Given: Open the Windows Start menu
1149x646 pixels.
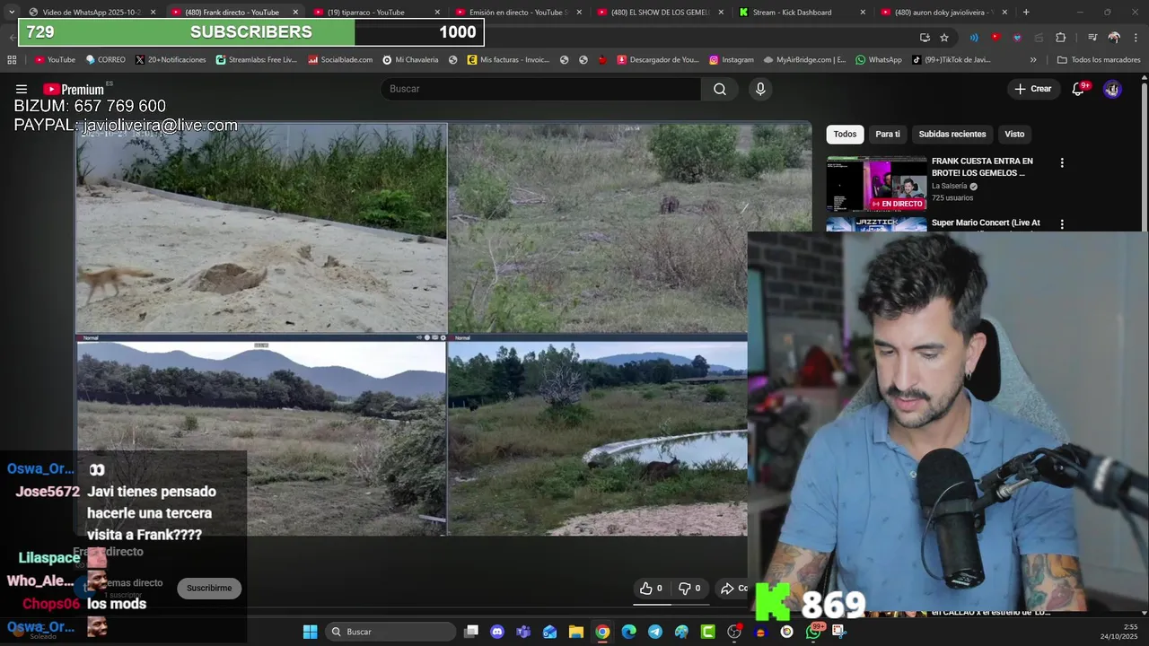Looking at the screenshot, I should (310, 632).
